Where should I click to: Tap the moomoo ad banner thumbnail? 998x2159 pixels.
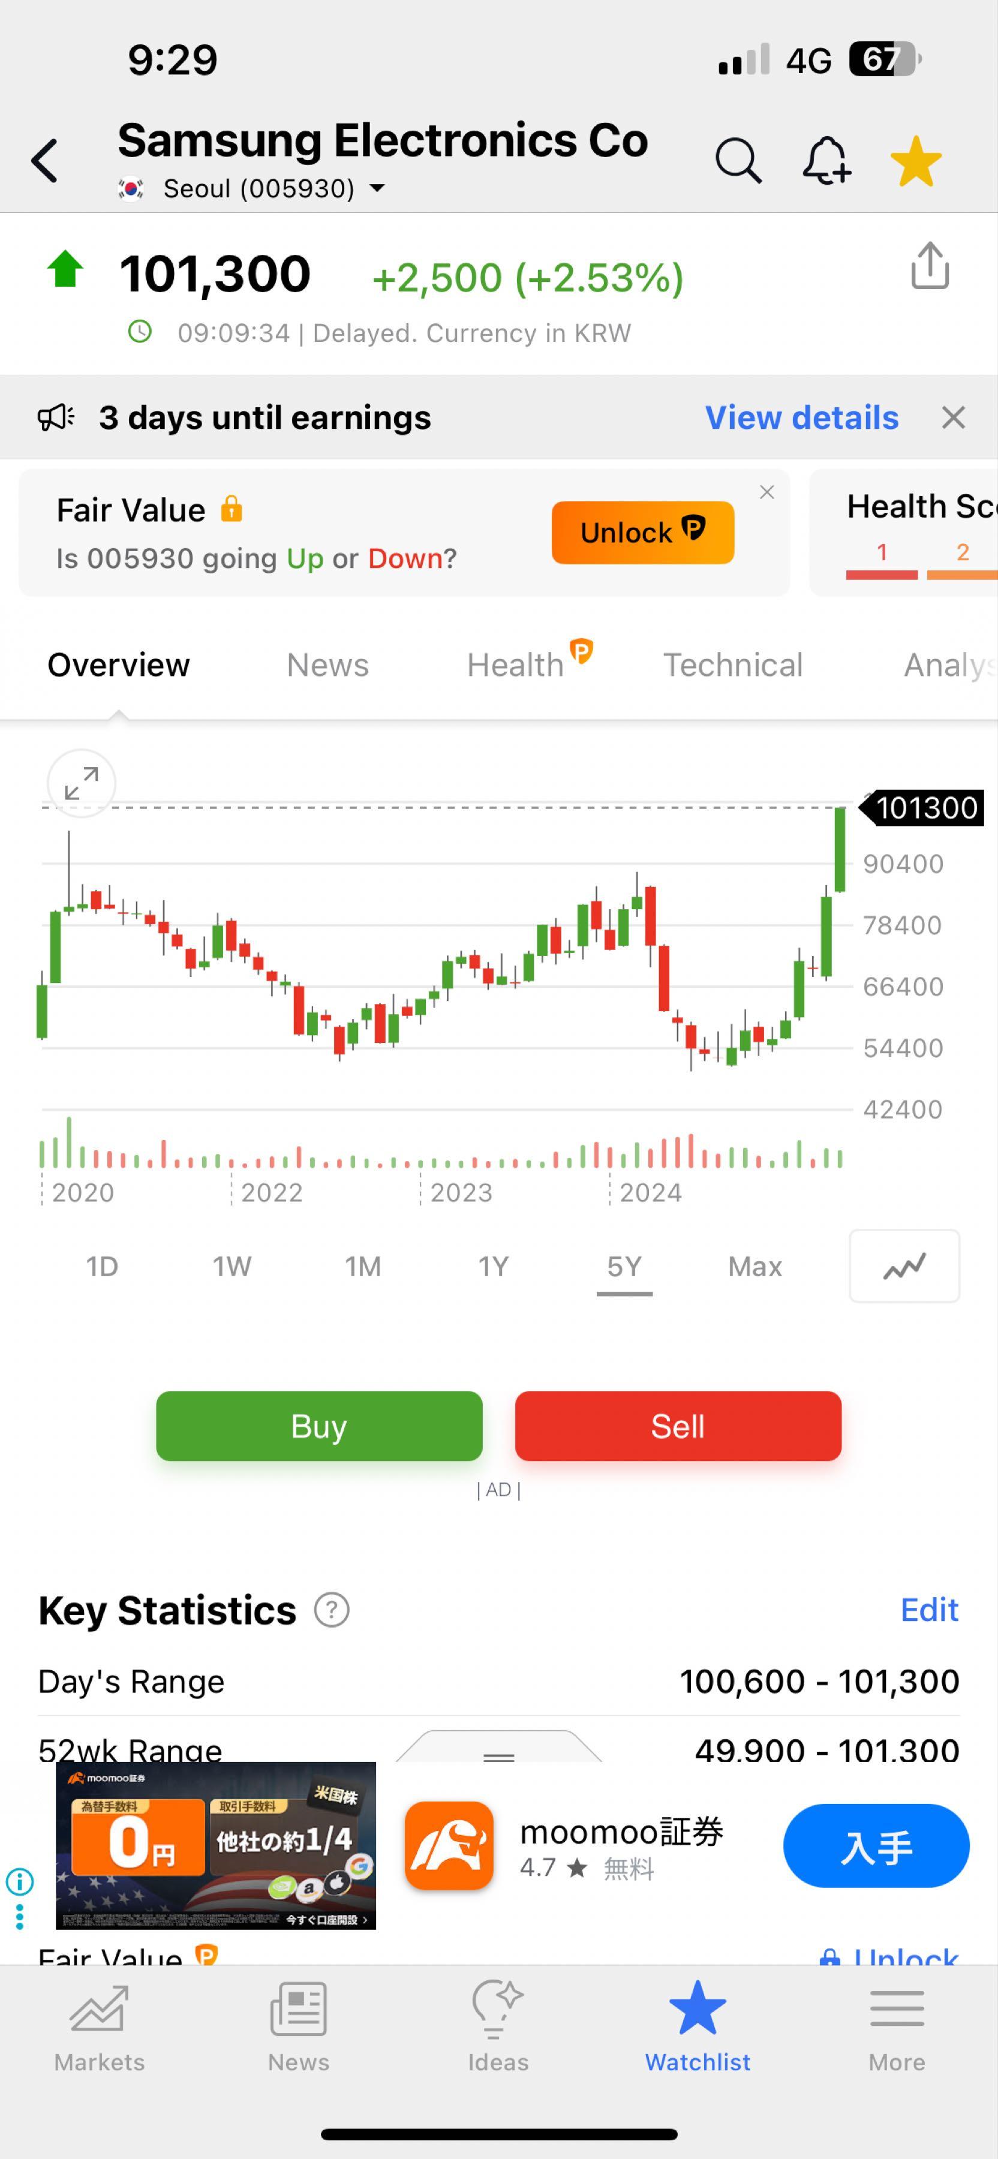216,1845
